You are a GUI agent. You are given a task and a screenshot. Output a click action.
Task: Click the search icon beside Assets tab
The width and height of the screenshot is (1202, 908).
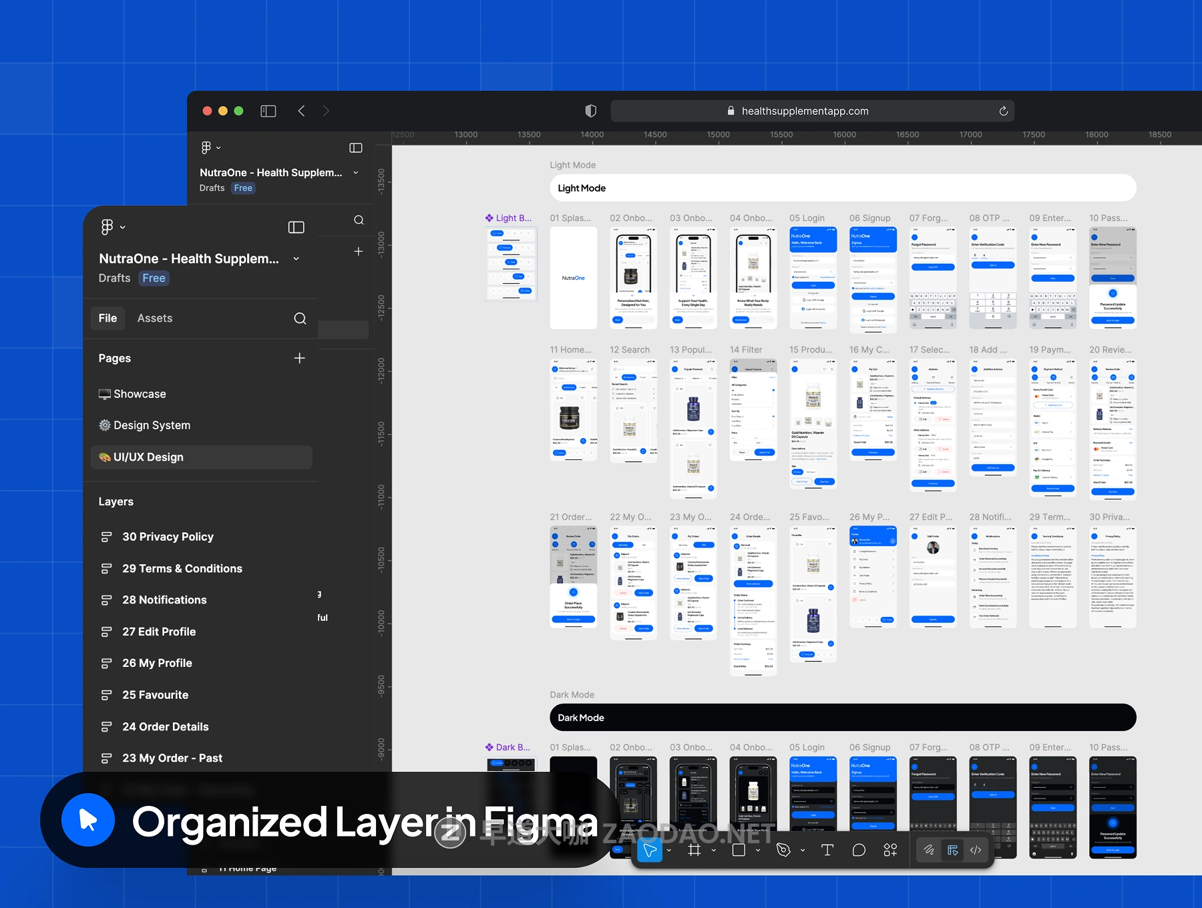coord(300,318)
